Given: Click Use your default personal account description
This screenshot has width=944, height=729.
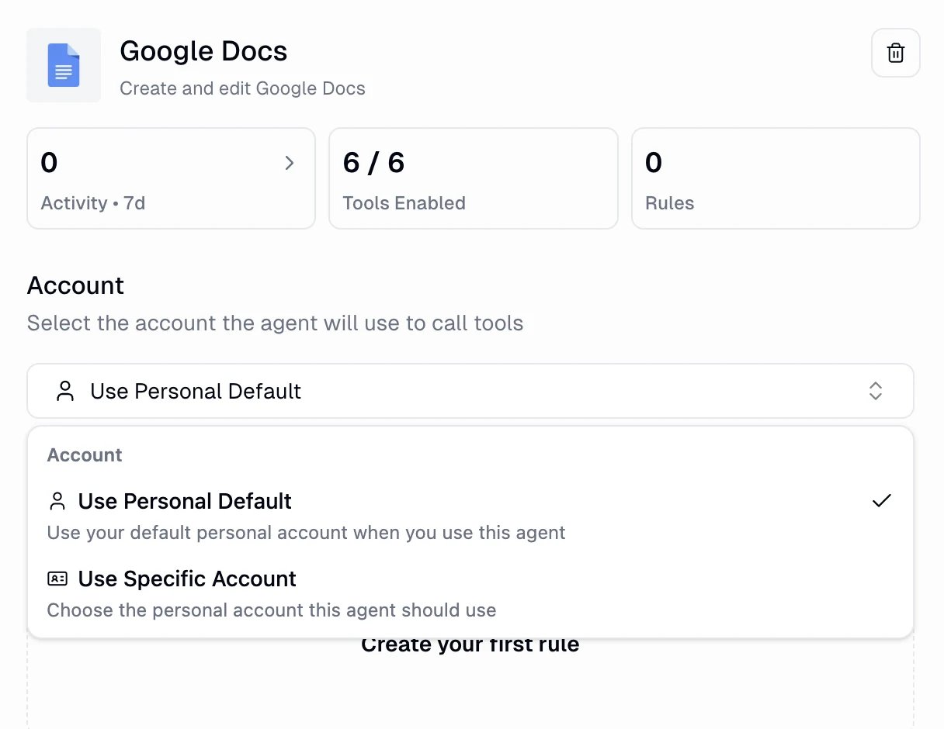Looking at the screenshot, I should pyautogui.click(x=306, y=533).
